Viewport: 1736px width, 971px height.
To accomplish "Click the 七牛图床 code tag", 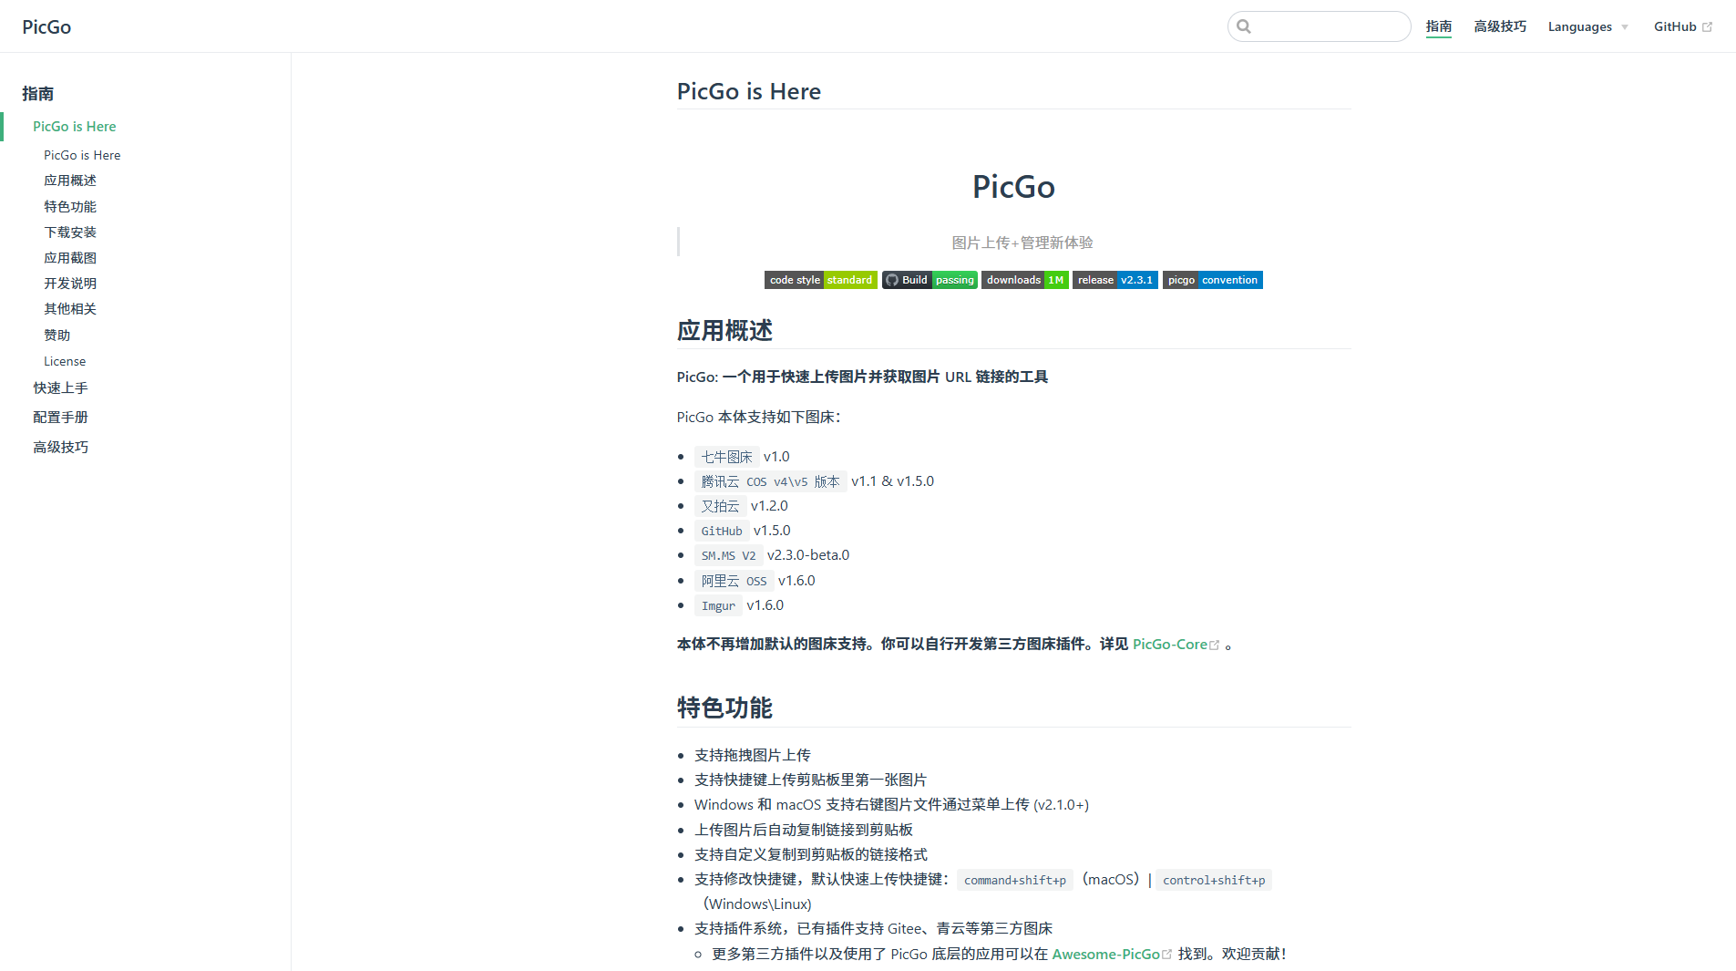I will 727,457.
